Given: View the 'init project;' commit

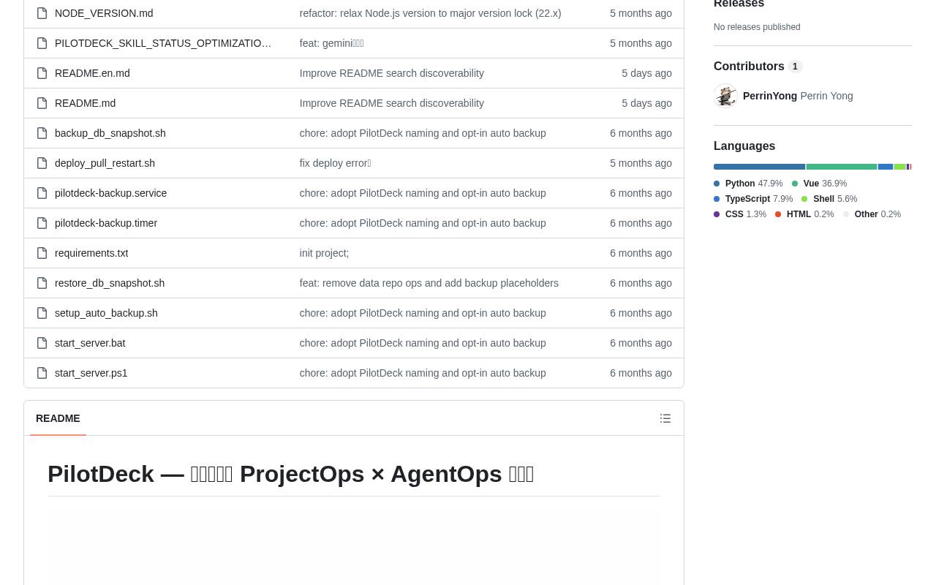Looking at the screenshot, I should (324, 253).
